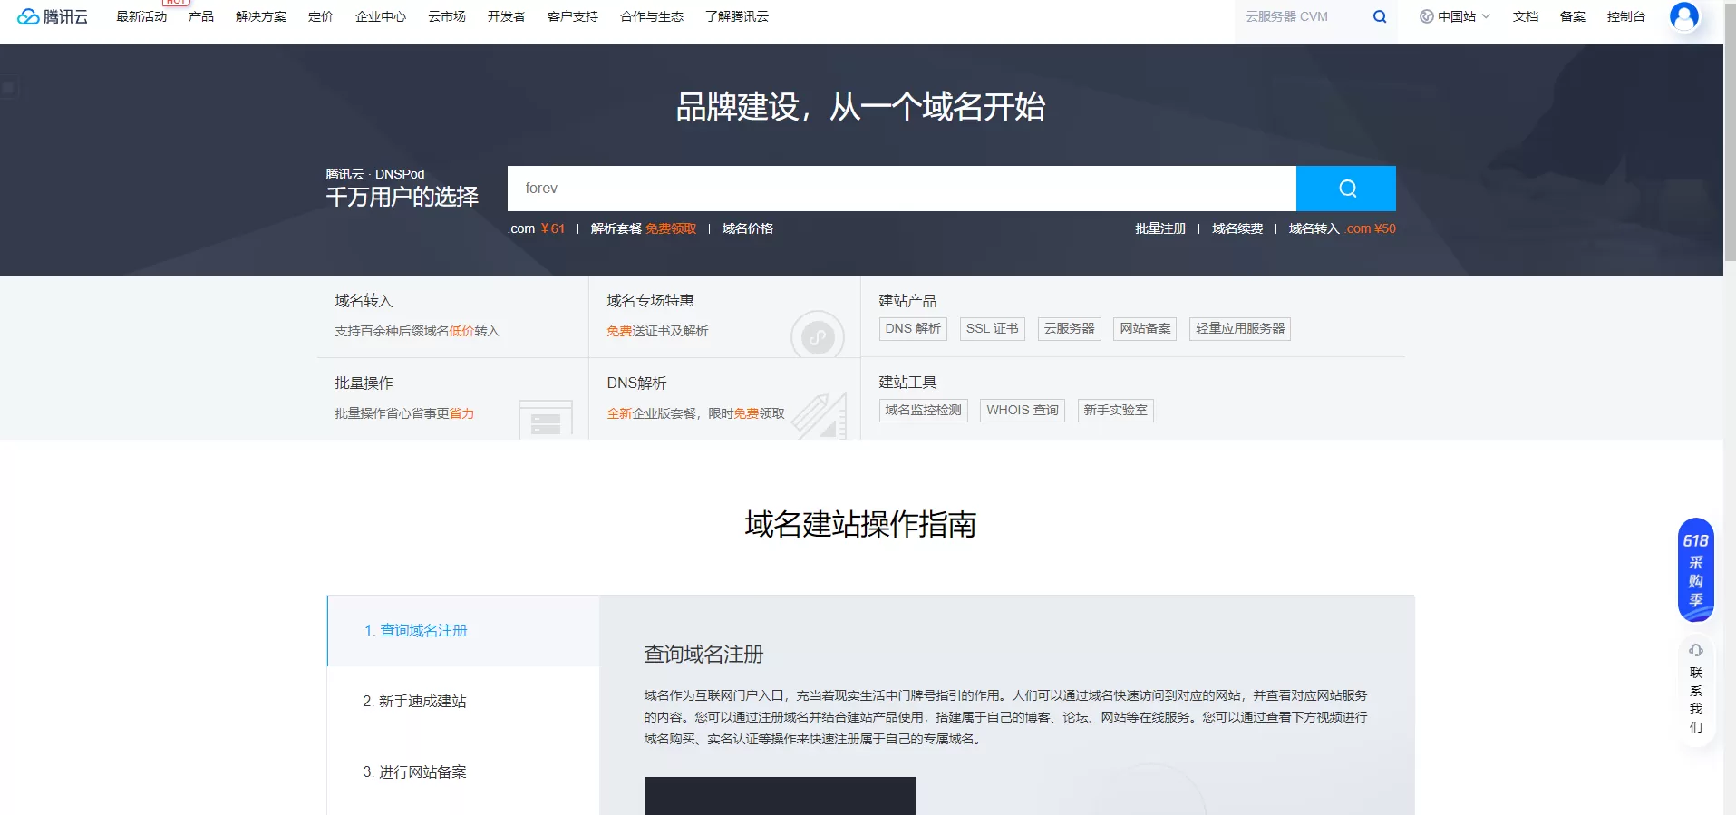Open the 域名专场特惠 card title
This screenshot has height=815, width=1736.
650,300
